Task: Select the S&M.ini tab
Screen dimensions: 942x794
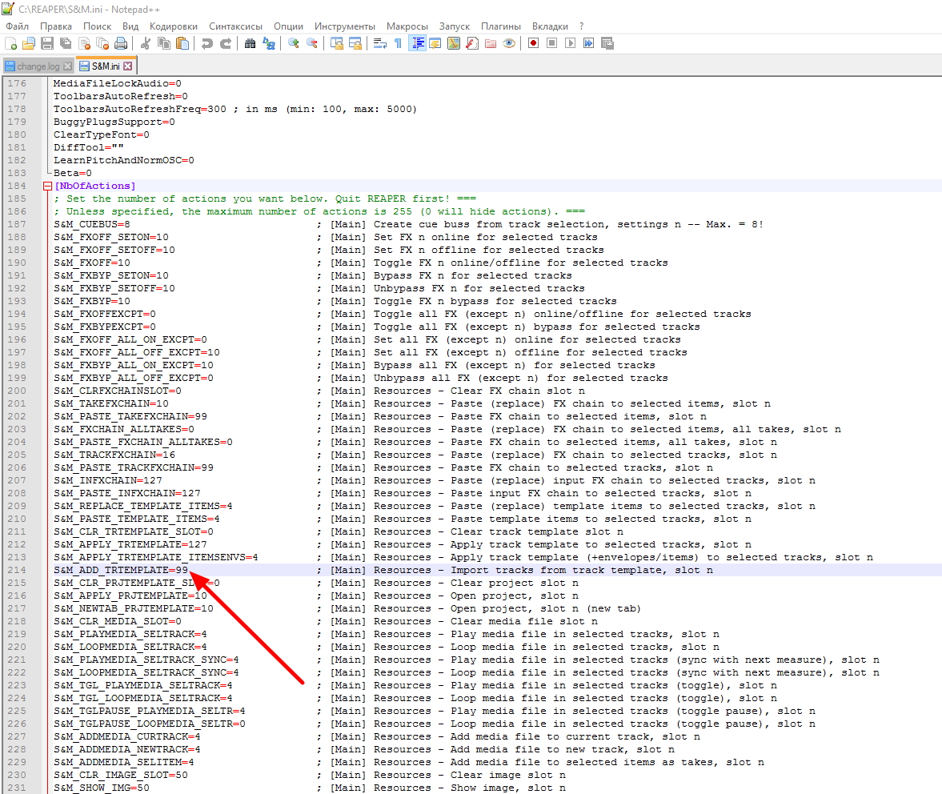Action: point(105,66)
